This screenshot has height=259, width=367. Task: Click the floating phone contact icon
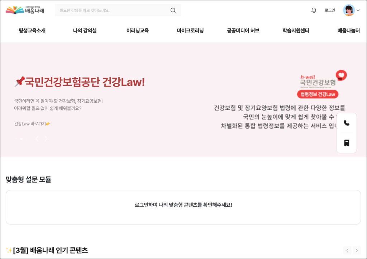pos(347,123)
